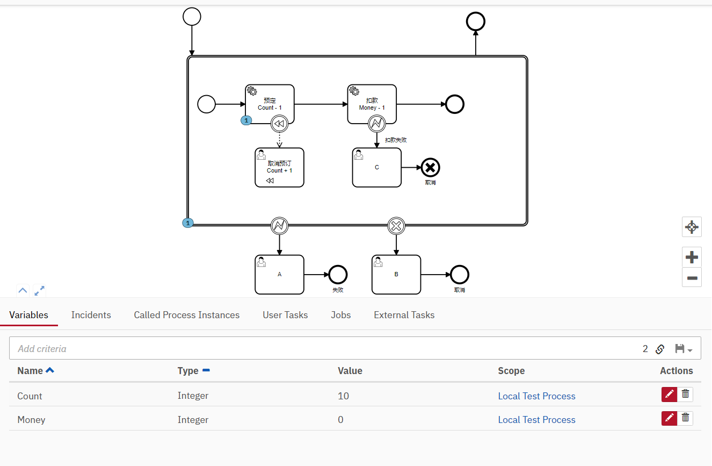Save the current search with the floppy icon
712x466 pixels.
point(678,349)
